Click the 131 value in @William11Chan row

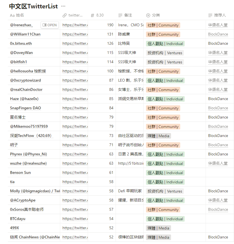point(110,34)
